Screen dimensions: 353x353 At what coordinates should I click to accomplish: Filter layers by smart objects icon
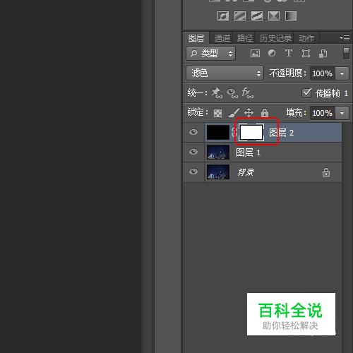pos(323,53)
